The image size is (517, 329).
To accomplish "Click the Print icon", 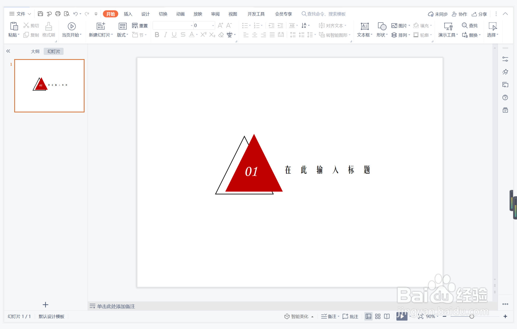I will (x=58, y=14).
